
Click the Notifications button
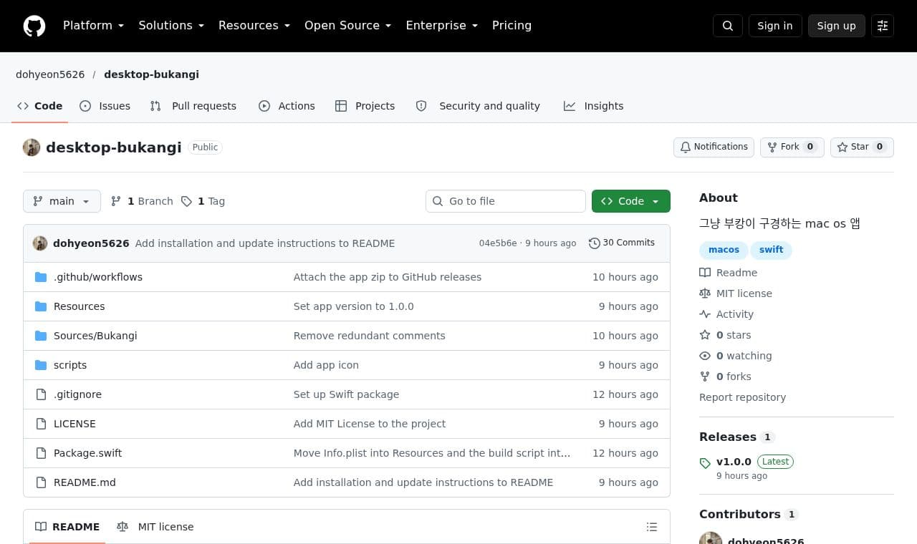coord(714,147)
